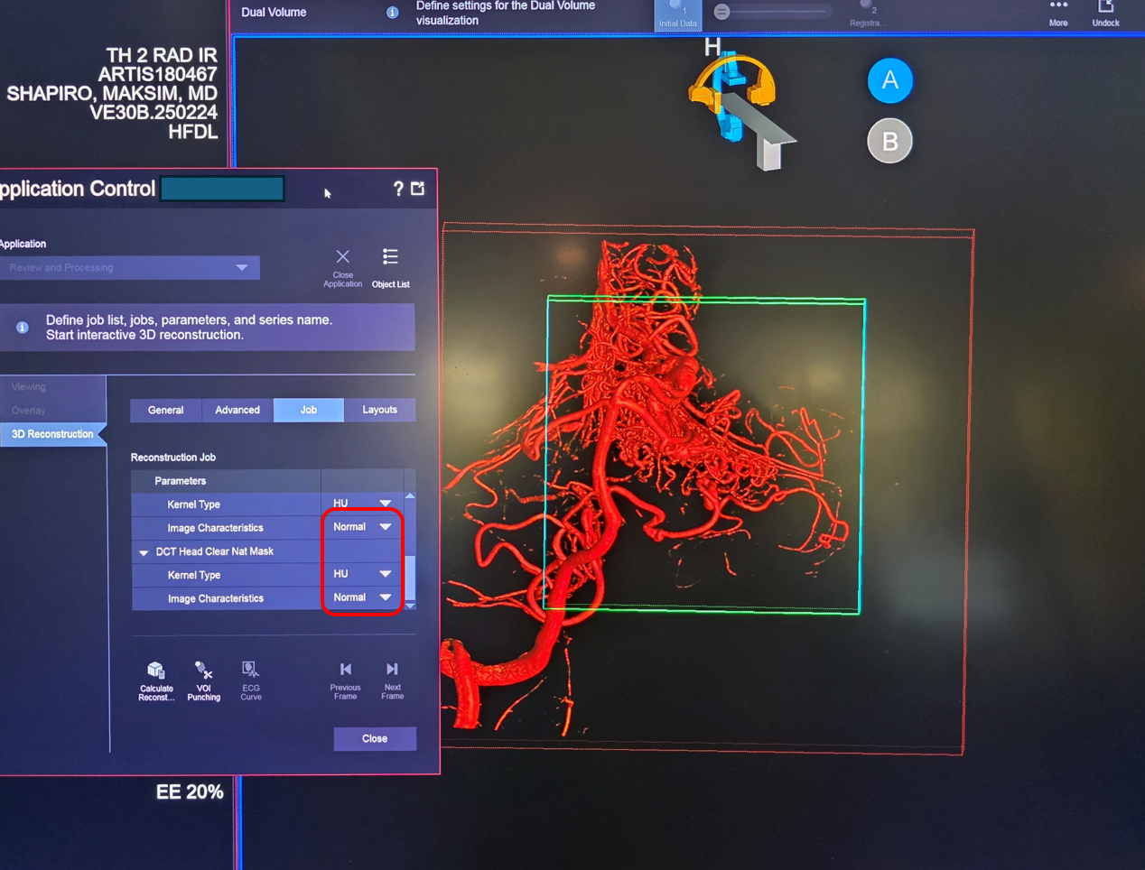Open the first Kernel Type HU dropdown
This screenshot has width=1145, height=870.
click(362, 504)
